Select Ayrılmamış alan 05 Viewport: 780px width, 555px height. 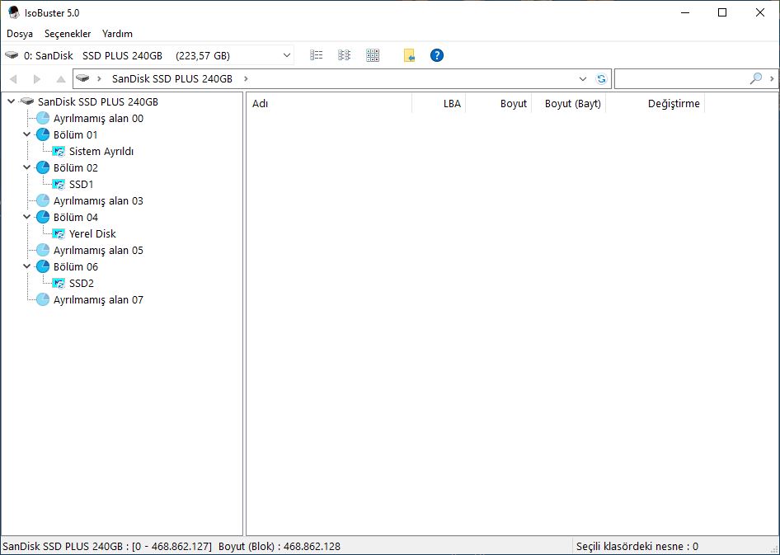pyautogui.click(x=98, y=250)
